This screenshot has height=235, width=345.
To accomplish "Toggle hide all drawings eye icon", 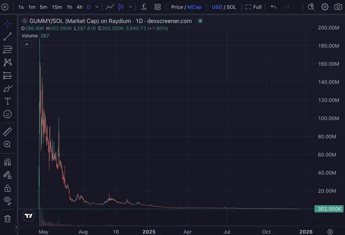I will (8, 200).
